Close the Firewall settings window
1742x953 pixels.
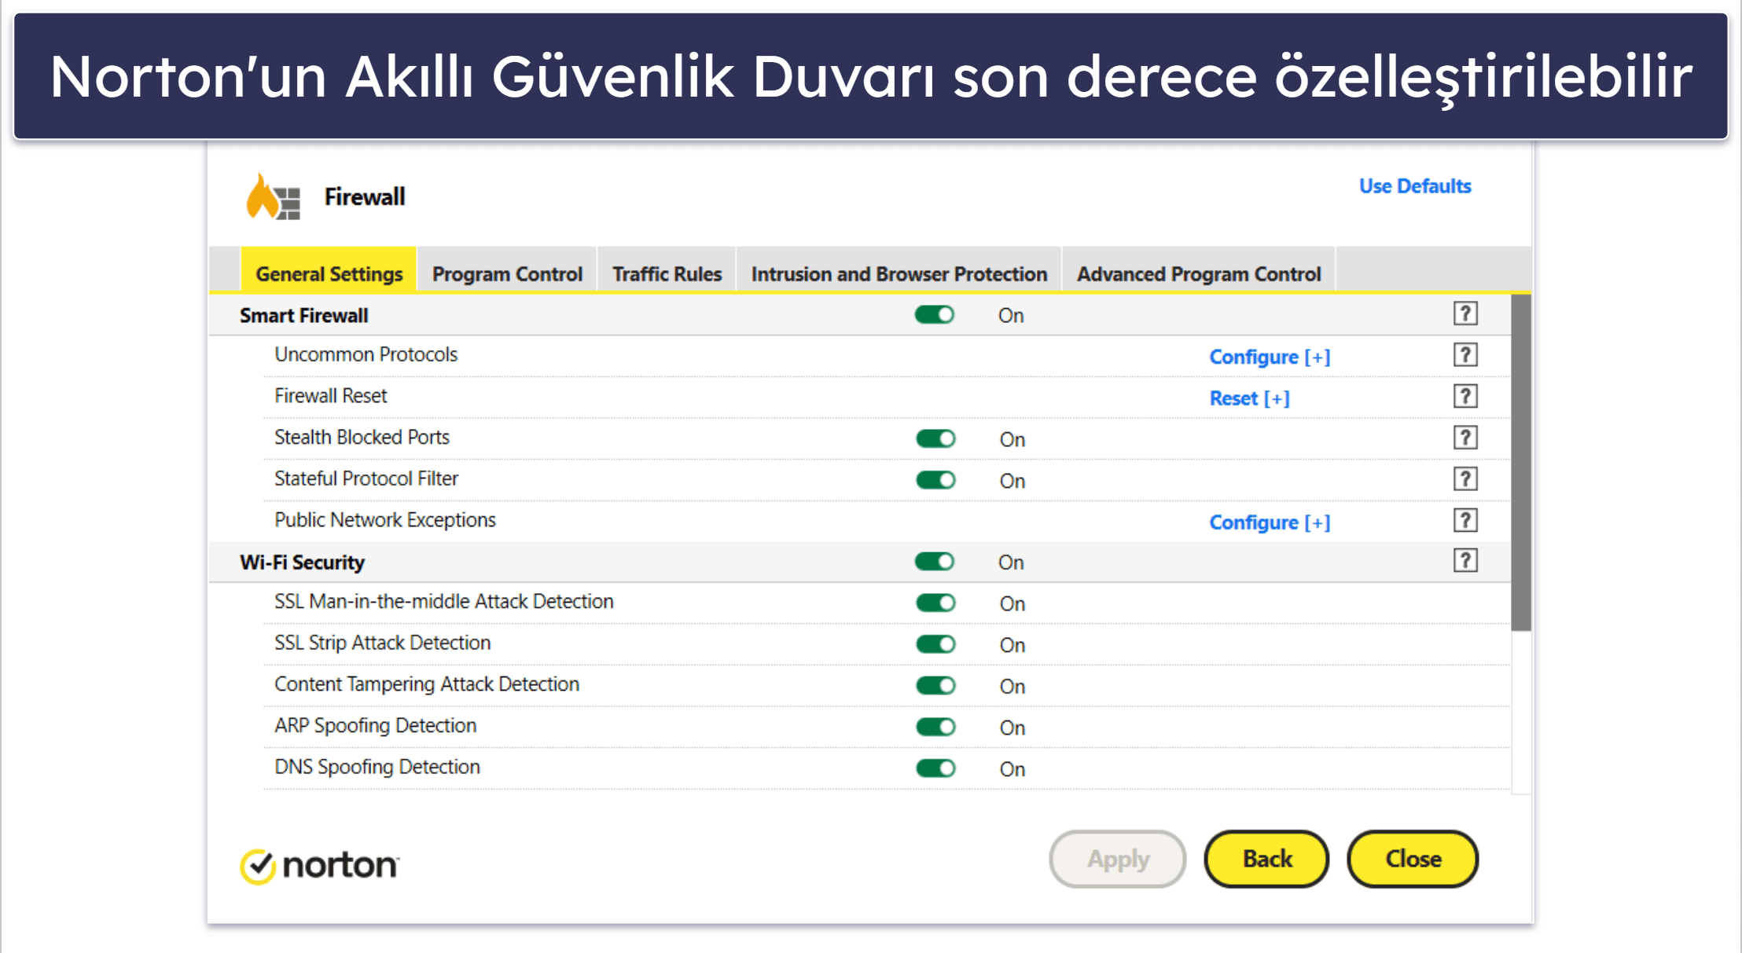point(1413,859)
